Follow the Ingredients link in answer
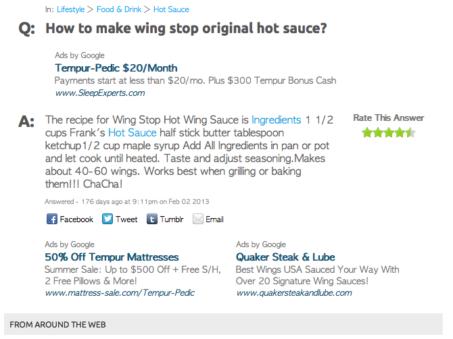Viewport: 453px width, 339px height. click(x=276, y=120)
